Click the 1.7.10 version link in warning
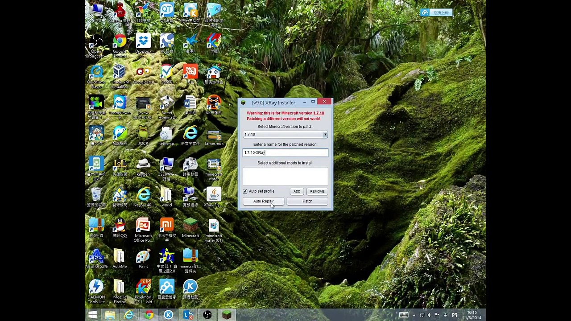This screenshot has width=571, height=321. tap(319, 113)
